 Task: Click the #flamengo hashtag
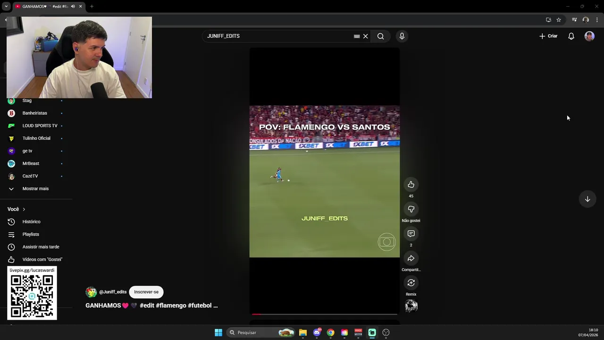click(x=171, y=306)
